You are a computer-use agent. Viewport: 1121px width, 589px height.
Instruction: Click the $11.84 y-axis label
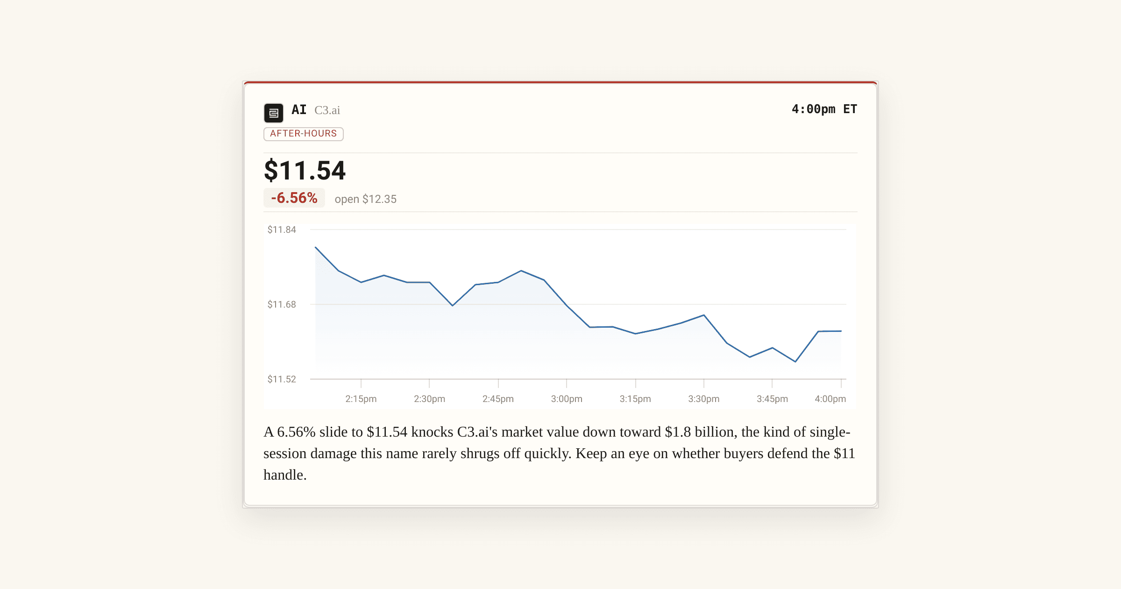[282, 230]
